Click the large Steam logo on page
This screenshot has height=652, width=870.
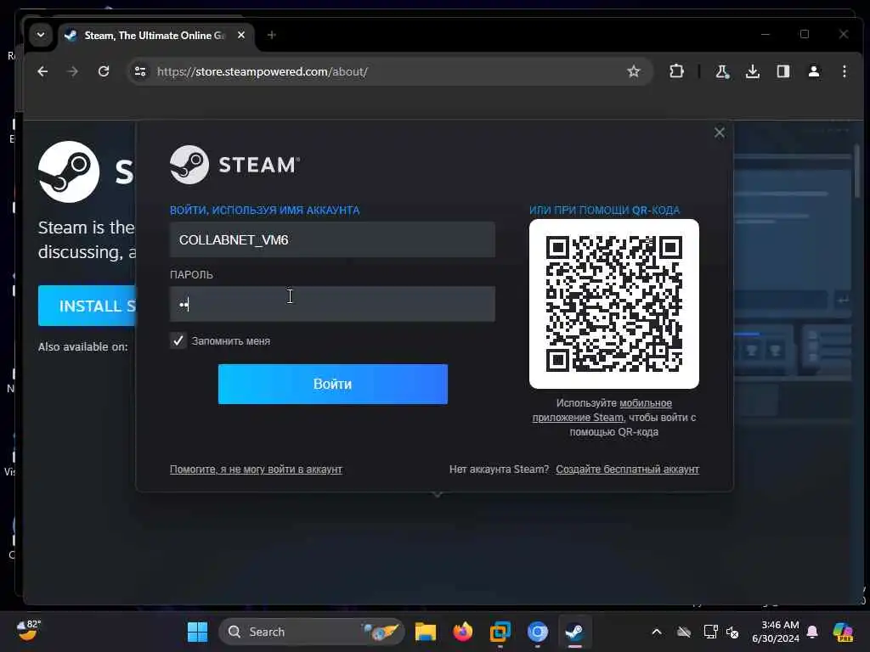69,171
